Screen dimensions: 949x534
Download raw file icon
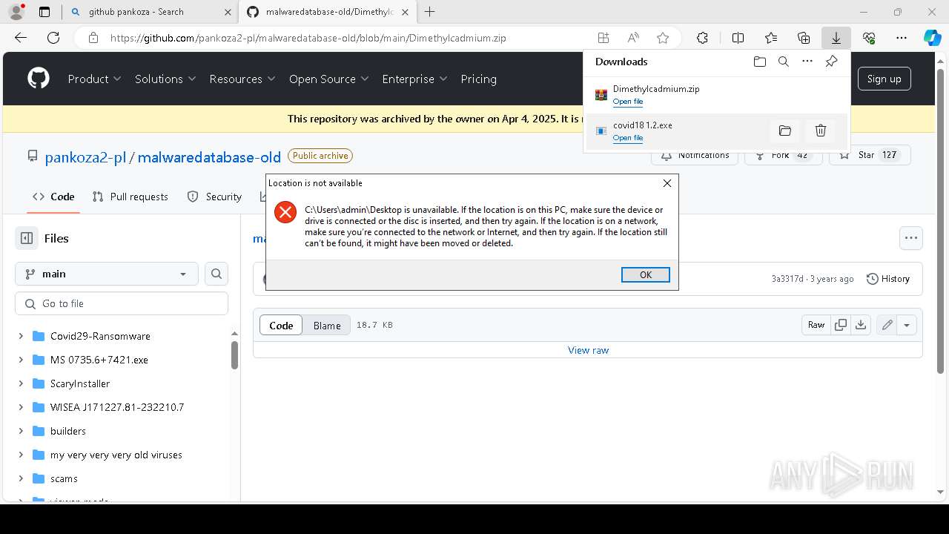[860, 325]
